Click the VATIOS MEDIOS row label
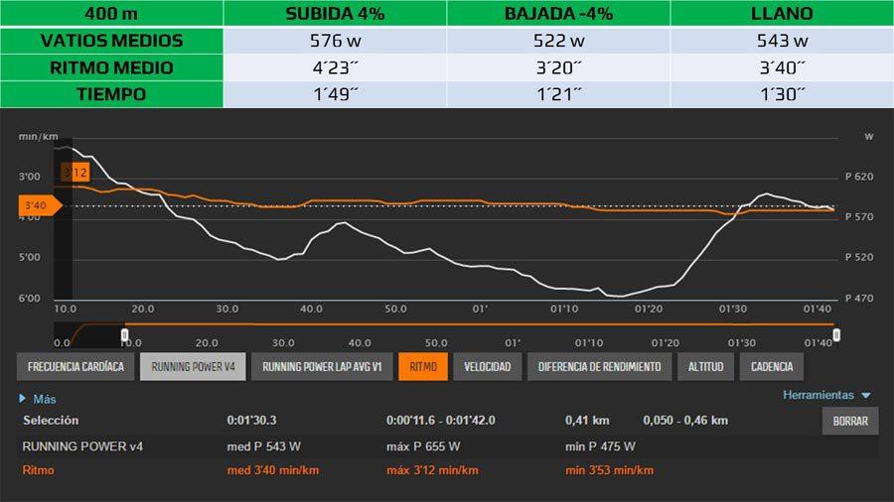The width and height of the screenshot is (894, 502). point(111,41)
